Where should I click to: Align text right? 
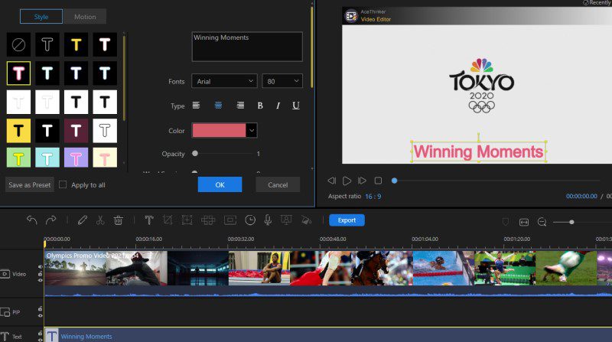pos(240,106)
